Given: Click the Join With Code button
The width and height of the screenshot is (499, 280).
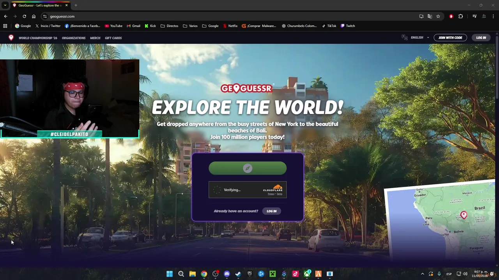Looking at the screenshot, I should pyautogui.click(x=450, y=38).
